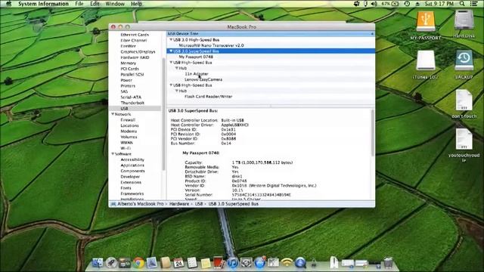The image size is (484, 272).
Task: Open the Trash in the Dock
Action: 388,263
